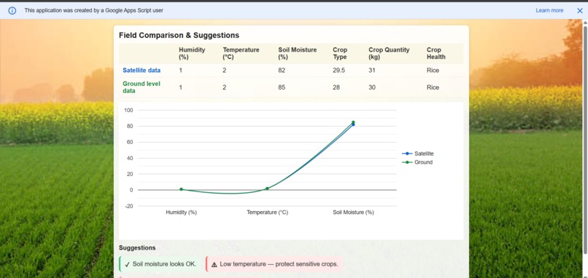Click the Crop Quantity (kg) column header

(389, 53)
